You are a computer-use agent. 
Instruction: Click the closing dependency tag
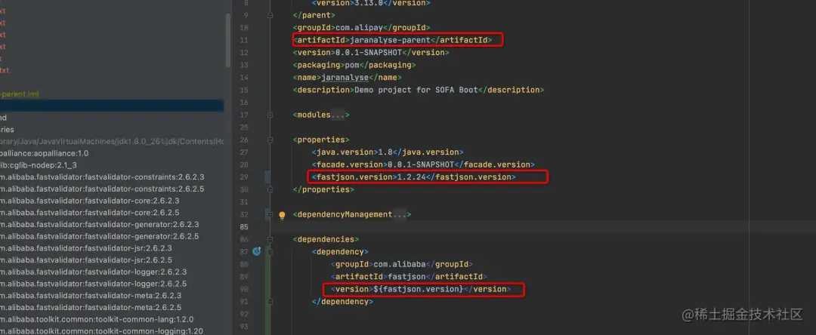342,301
